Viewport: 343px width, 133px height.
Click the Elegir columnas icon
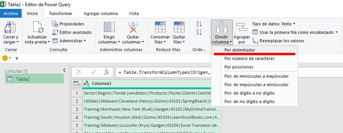pos(109,27)
